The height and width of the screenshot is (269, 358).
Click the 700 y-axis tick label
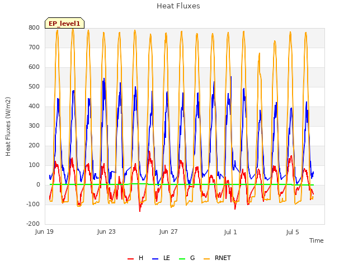34,47
